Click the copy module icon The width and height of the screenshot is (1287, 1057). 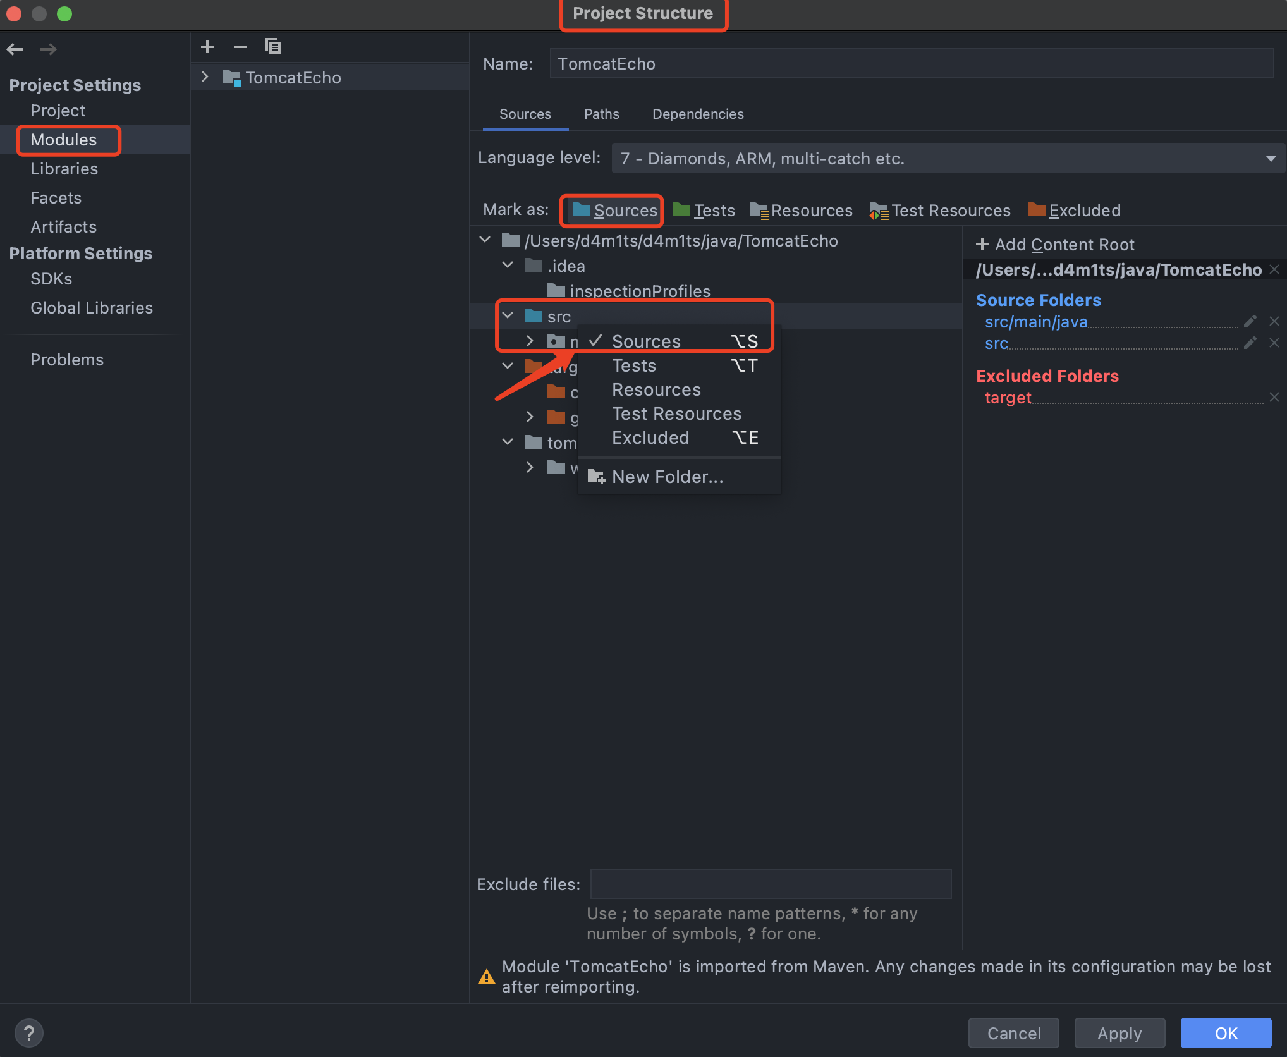click(273, 47)
